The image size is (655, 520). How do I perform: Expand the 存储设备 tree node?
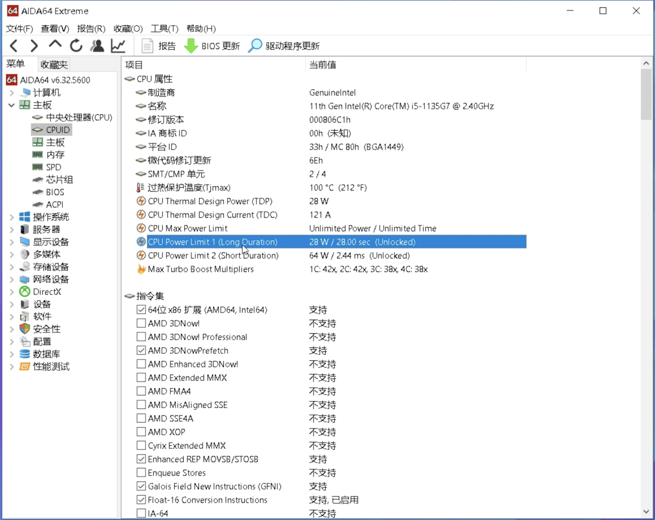click(12, 267)
